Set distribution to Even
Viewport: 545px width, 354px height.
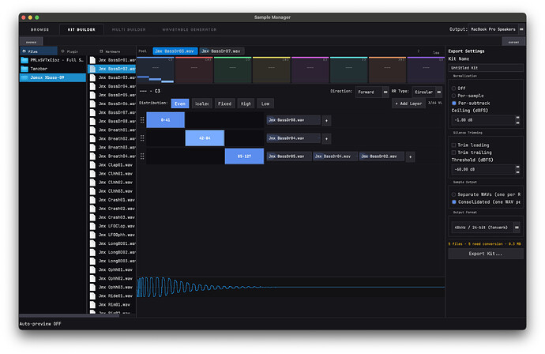(x=180, y=104)
